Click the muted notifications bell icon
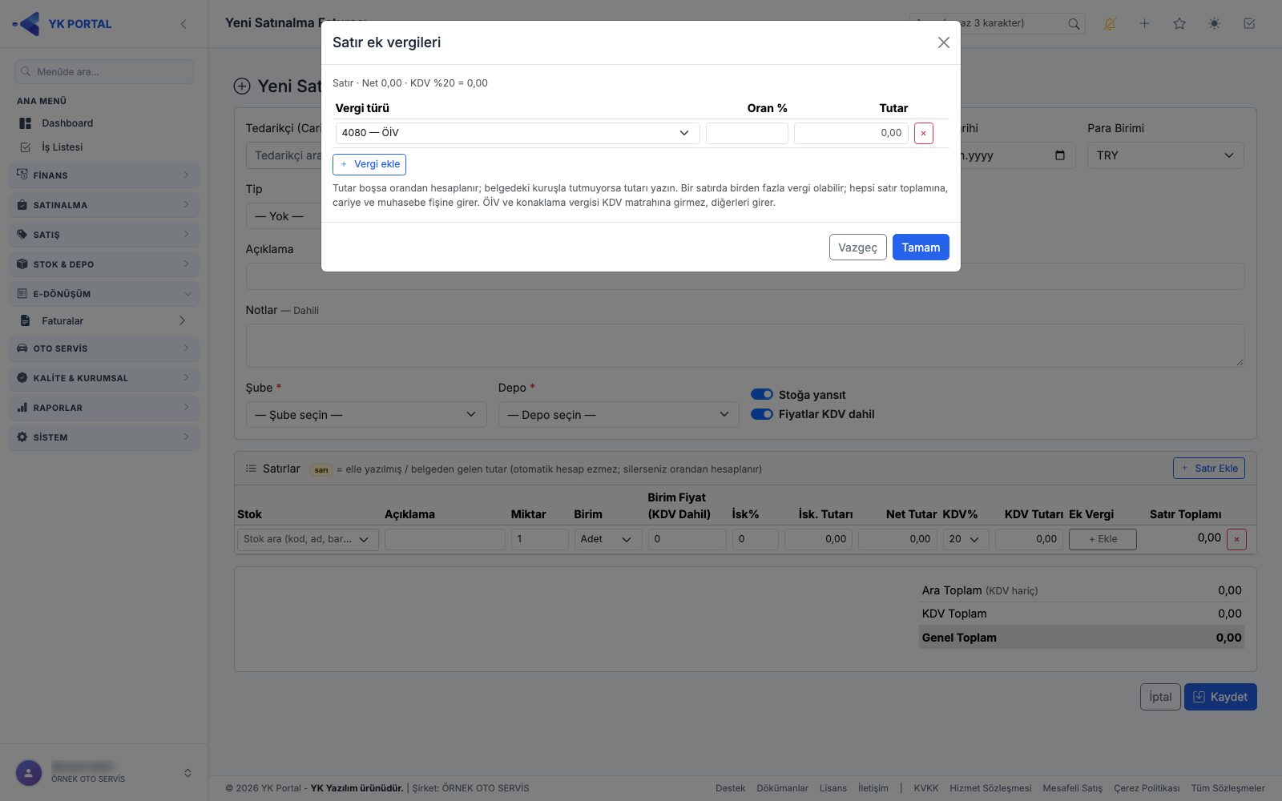Viewport: 1282px width, 801px height. [x=1110, y=24]
